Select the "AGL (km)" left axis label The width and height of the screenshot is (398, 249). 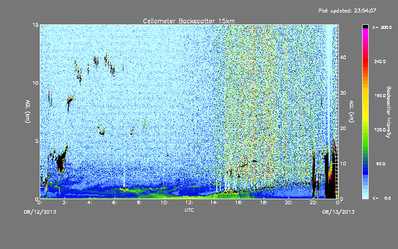click(x=28, y=112)
